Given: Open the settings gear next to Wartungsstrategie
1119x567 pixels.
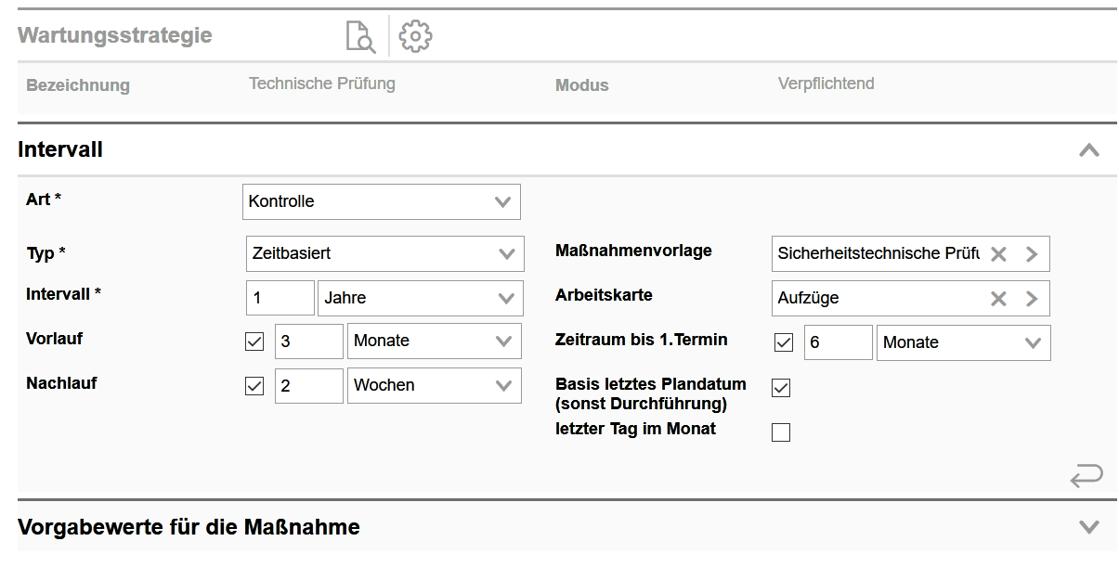Looking at the screenshot, I should pyautogui.click(x=415, y=37).
